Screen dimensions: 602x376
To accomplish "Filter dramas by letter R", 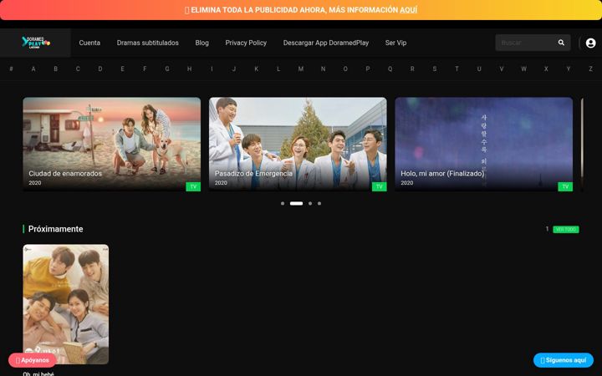I will point(412,69).
